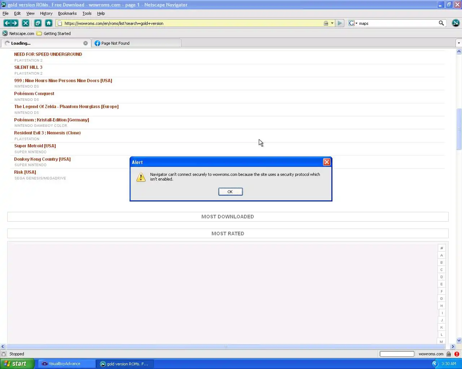The width and height of the screenshot is (462, 369).
Task: Click the status bar progress meter
Action: (x=397, y=354)
